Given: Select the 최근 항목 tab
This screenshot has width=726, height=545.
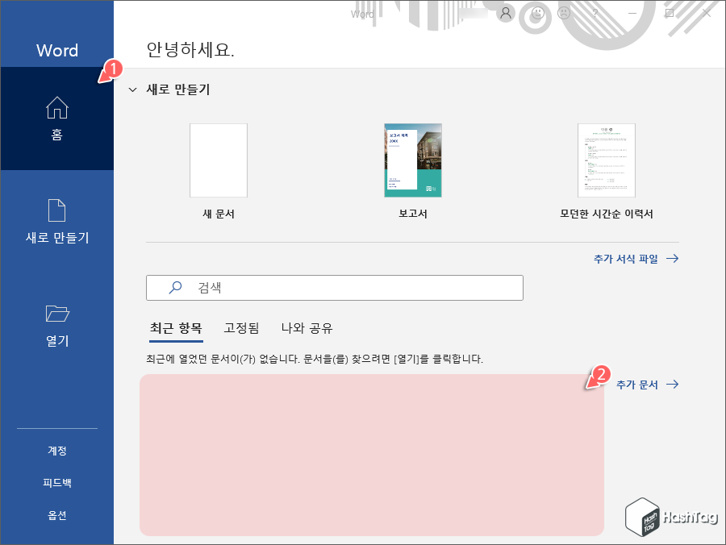Looking at the screenshot, I should pos(176,328).
